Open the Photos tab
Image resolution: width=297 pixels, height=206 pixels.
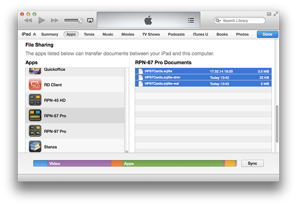[x=242, y=34]
